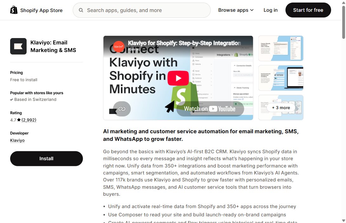346x223 pixels.
Task: Click the Start for free button
Action: click(x=308, y=10)
